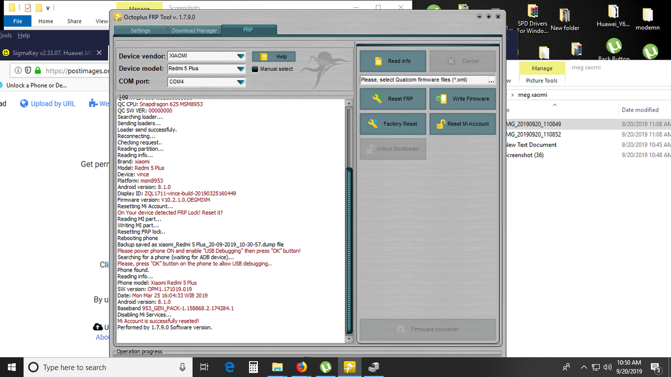671x377 pixels.
Task: Launch the Octoplus tool from the taskbar
Action: (x=349, y=367)
